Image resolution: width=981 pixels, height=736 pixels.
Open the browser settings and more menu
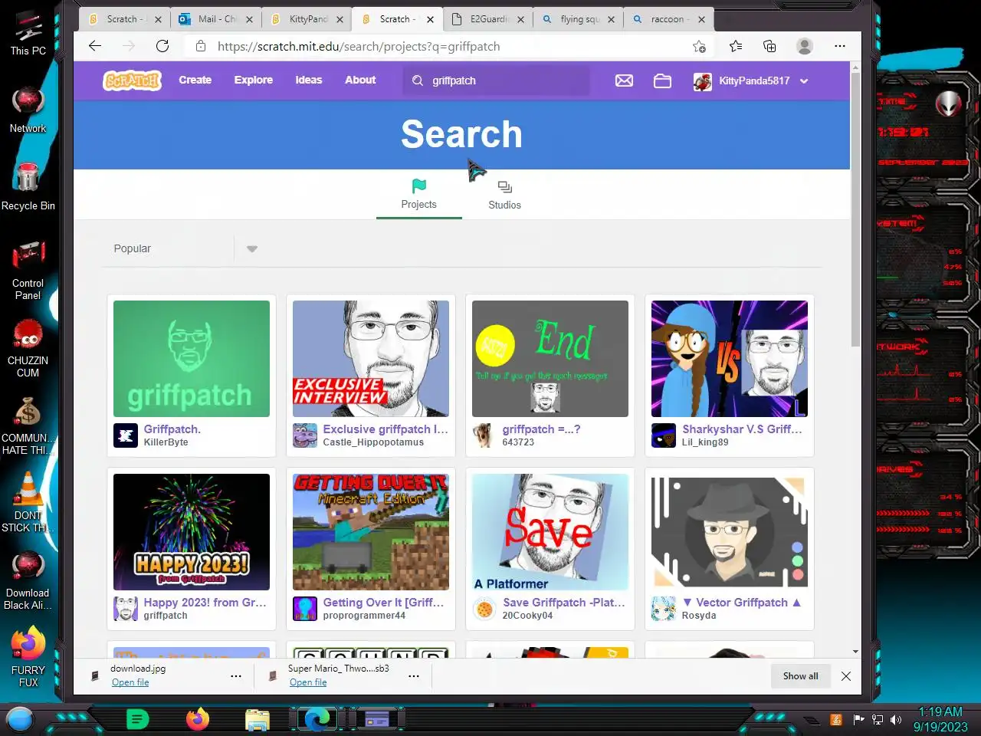[x=840, y=46]
